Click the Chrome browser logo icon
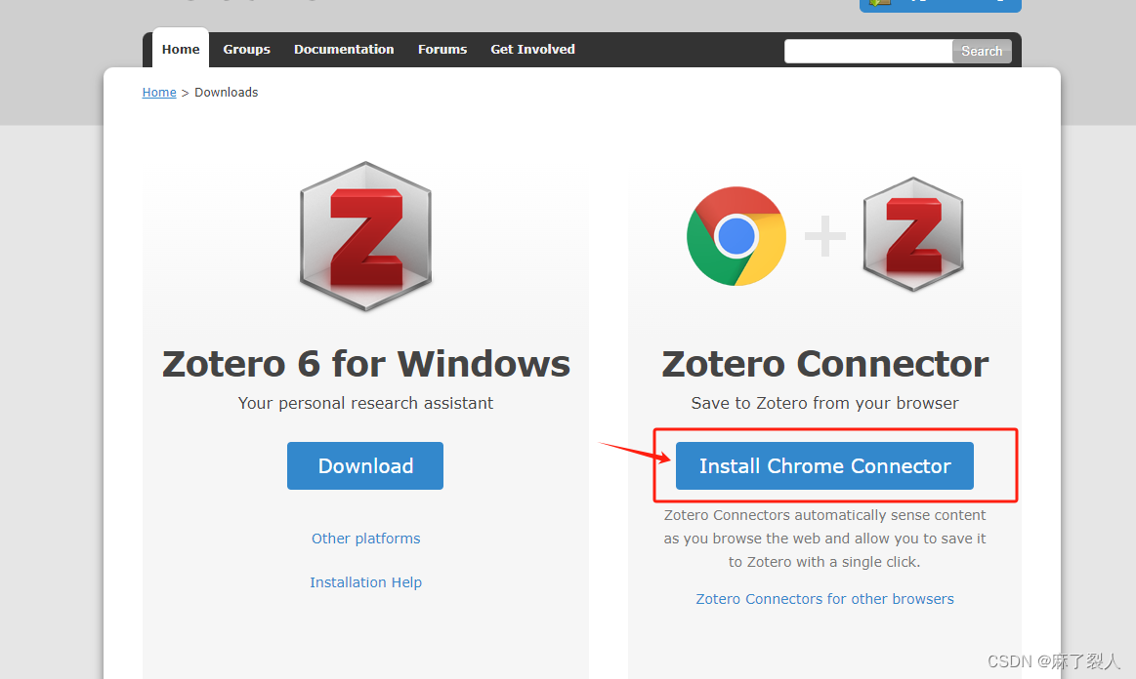 click(x=736, y=236)
